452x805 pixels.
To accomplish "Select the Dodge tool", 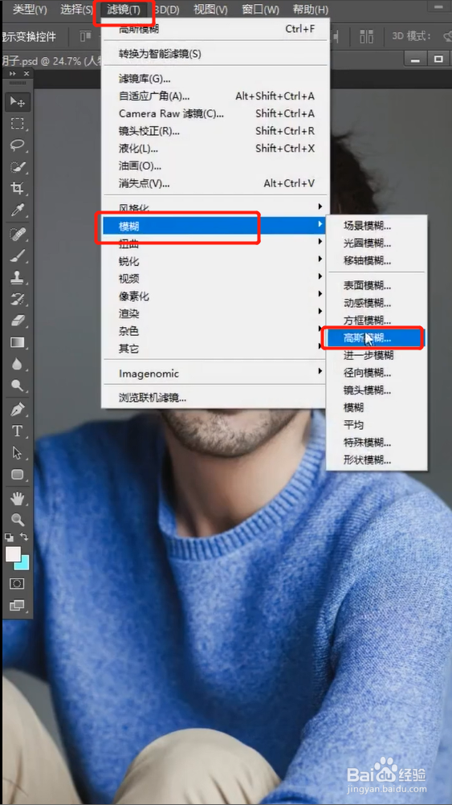I will (18, 385).
